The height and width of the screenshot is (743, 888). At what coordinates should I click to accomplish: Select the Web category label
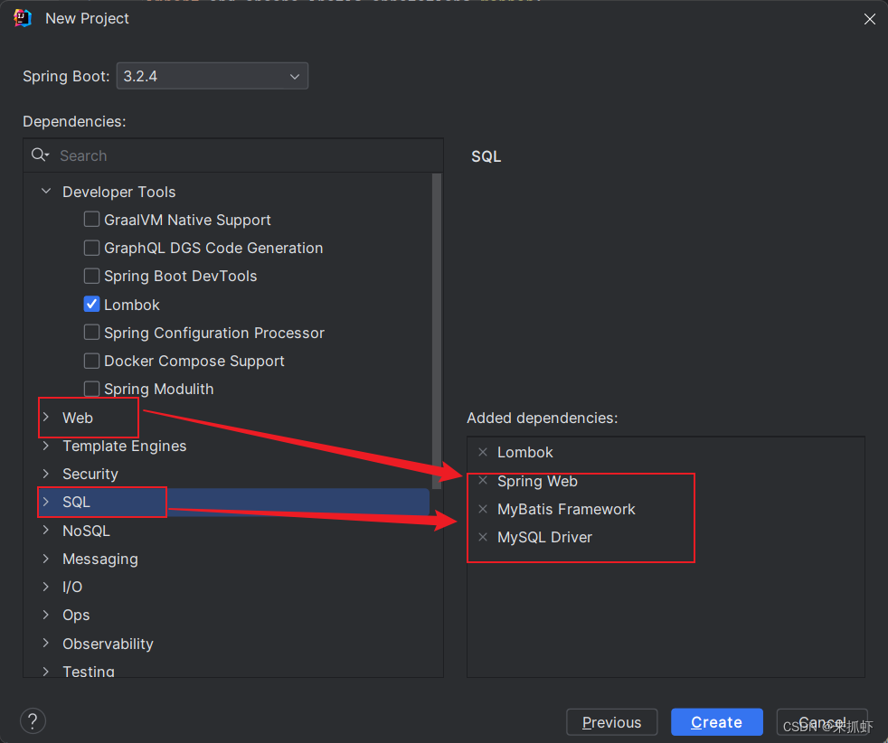click(78, 418)
